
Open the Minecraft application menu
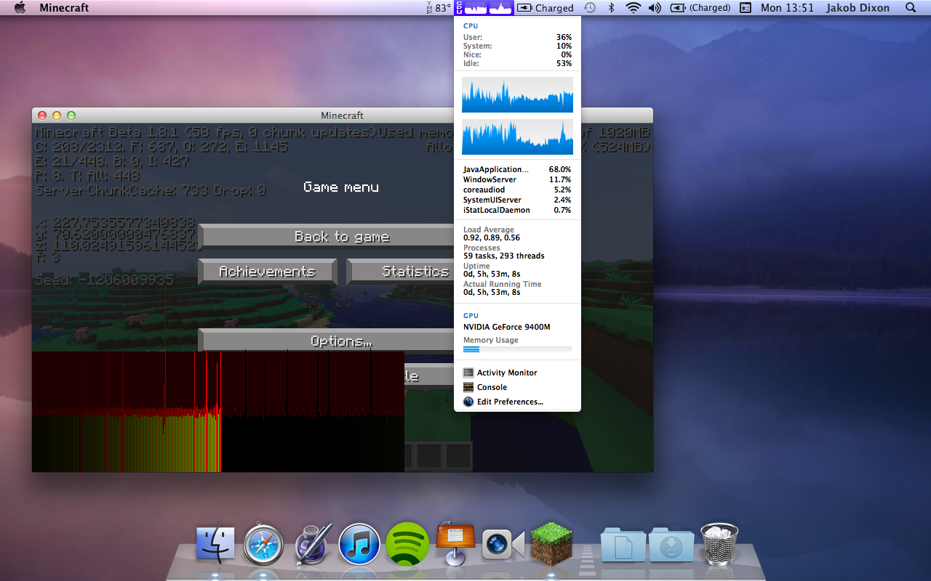click(x=64, y=8)
